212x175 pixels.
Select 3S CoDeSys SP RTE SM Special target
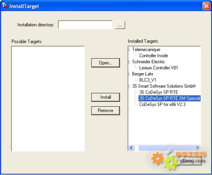click(169, 98)
